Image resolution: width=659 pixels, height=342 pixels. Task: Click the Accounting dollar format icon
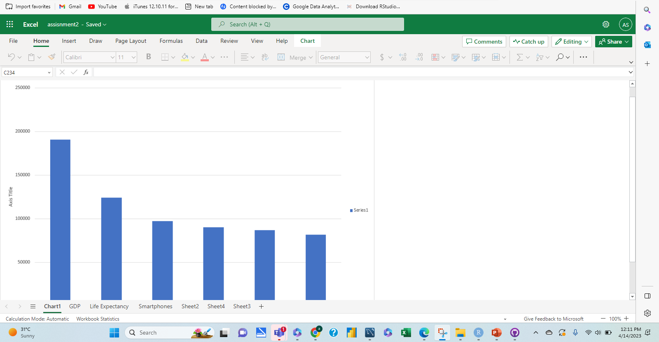(x=382, y=57)
